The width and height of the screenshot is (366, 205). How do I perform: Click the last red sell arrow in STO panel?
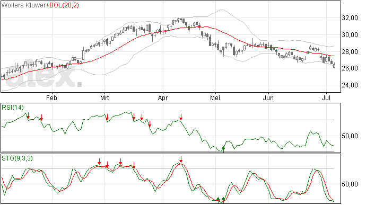pos(181,159)
